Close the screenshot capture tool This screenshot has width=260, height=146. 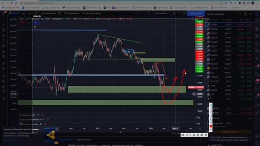point(206,135)
